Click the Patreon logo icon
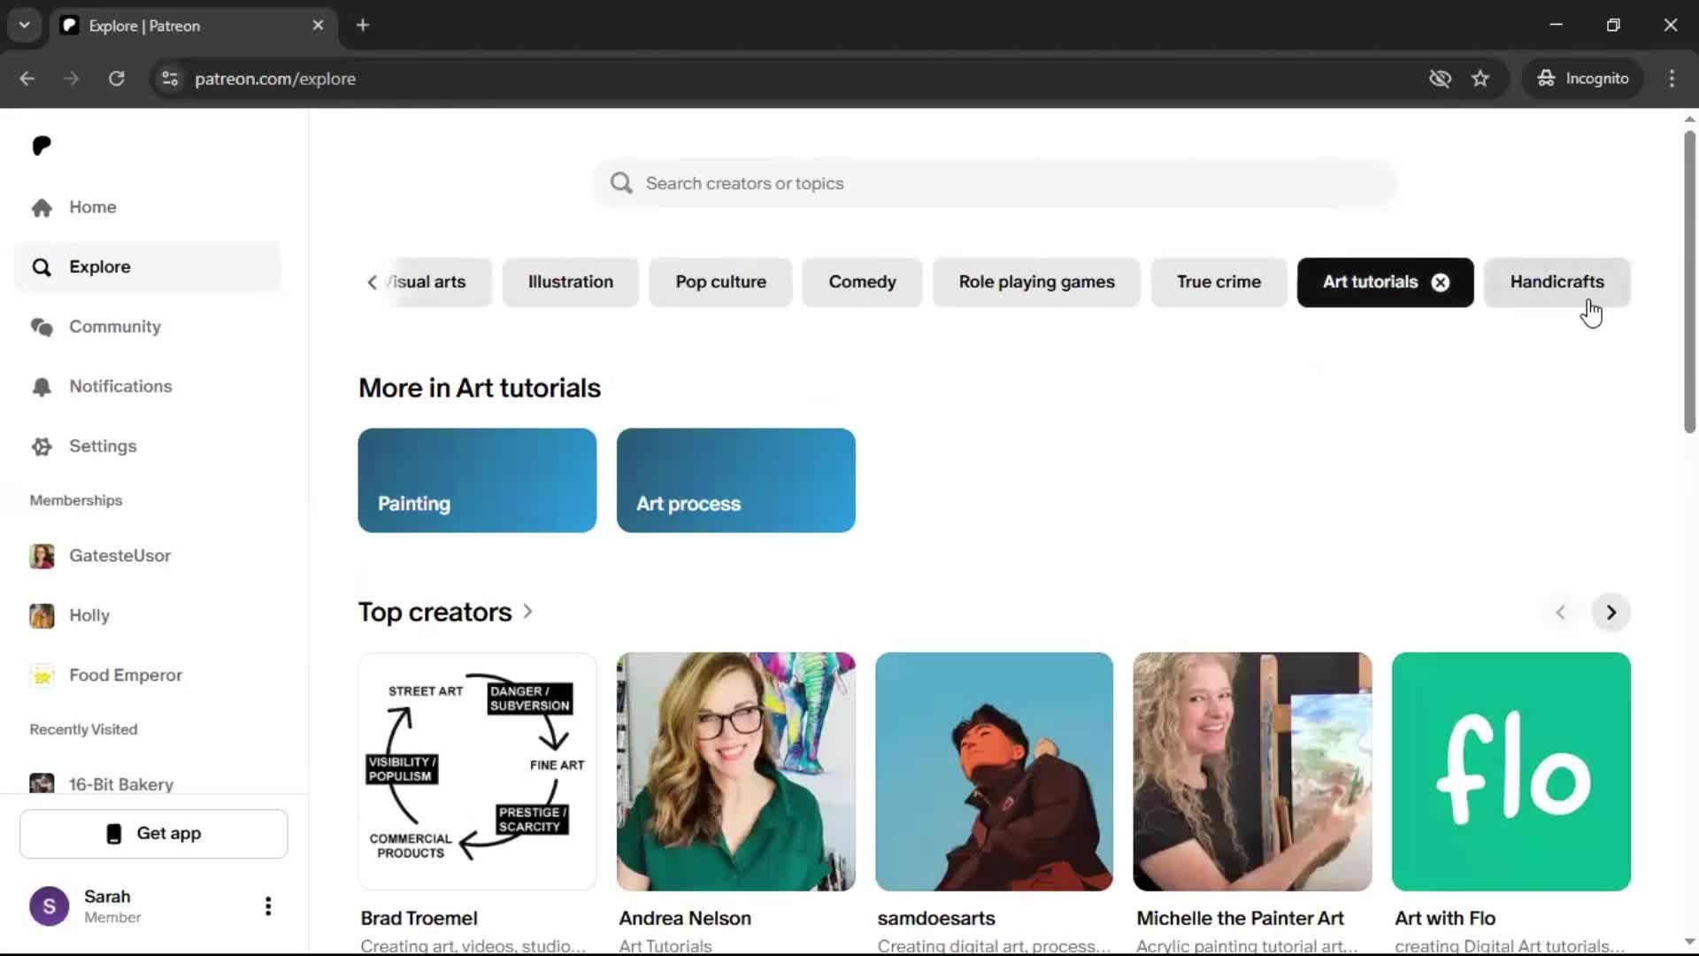Viewport: 1699px width, 956px height. [x=42, y=145]
